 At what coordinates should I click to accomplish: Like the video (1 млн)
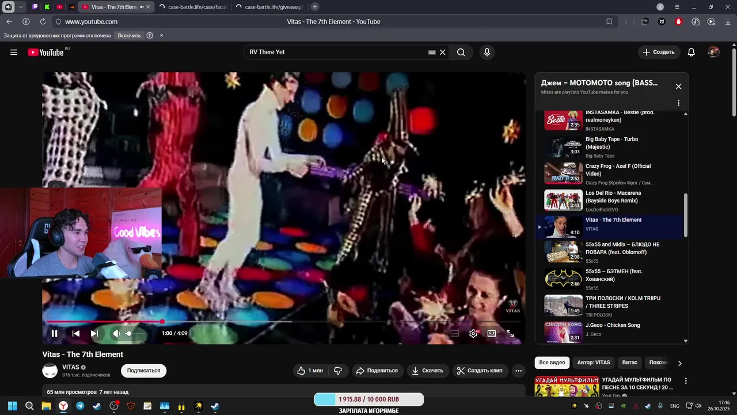[310, 371]
